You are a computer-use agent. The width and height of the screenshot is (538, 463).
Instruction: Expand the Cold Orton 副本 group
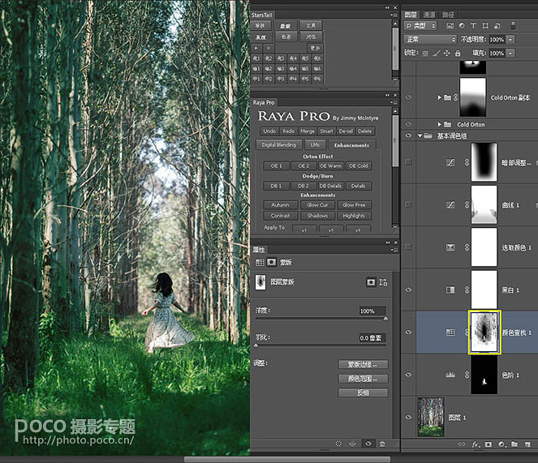439,98
